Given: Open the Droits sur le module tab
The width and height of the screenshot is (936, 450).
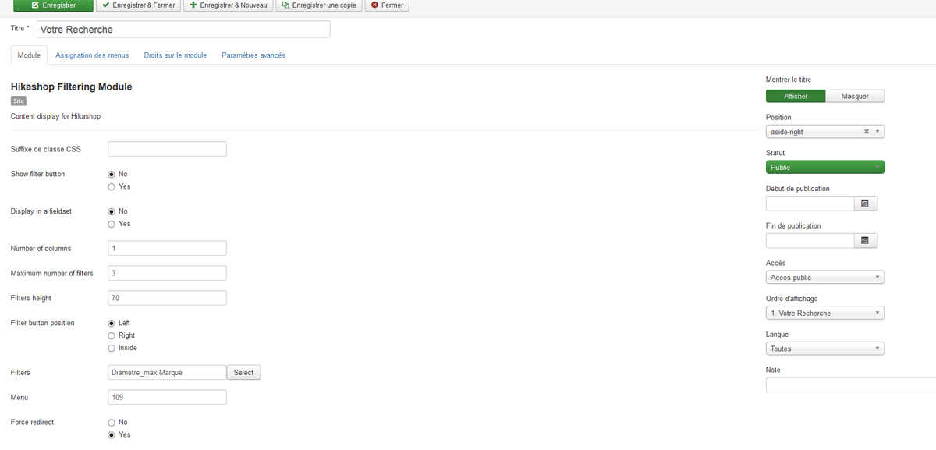Looking at the screenshot, I should (x=175, y=55).
